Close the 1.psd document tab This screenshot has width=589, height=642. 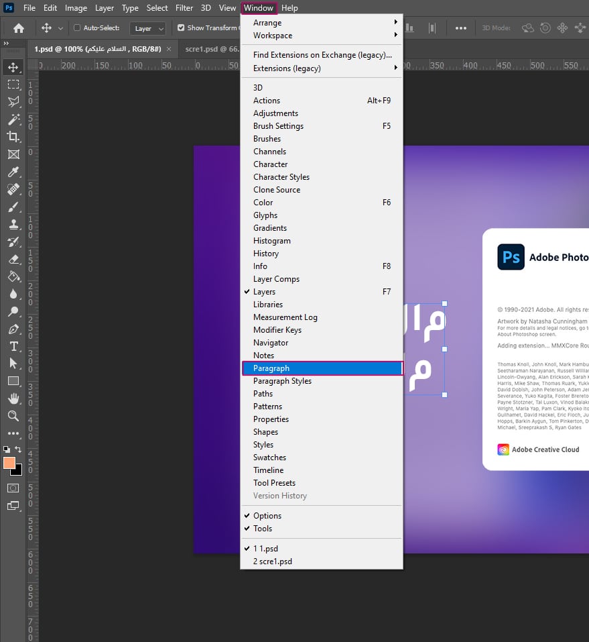[x=169, y=49]
